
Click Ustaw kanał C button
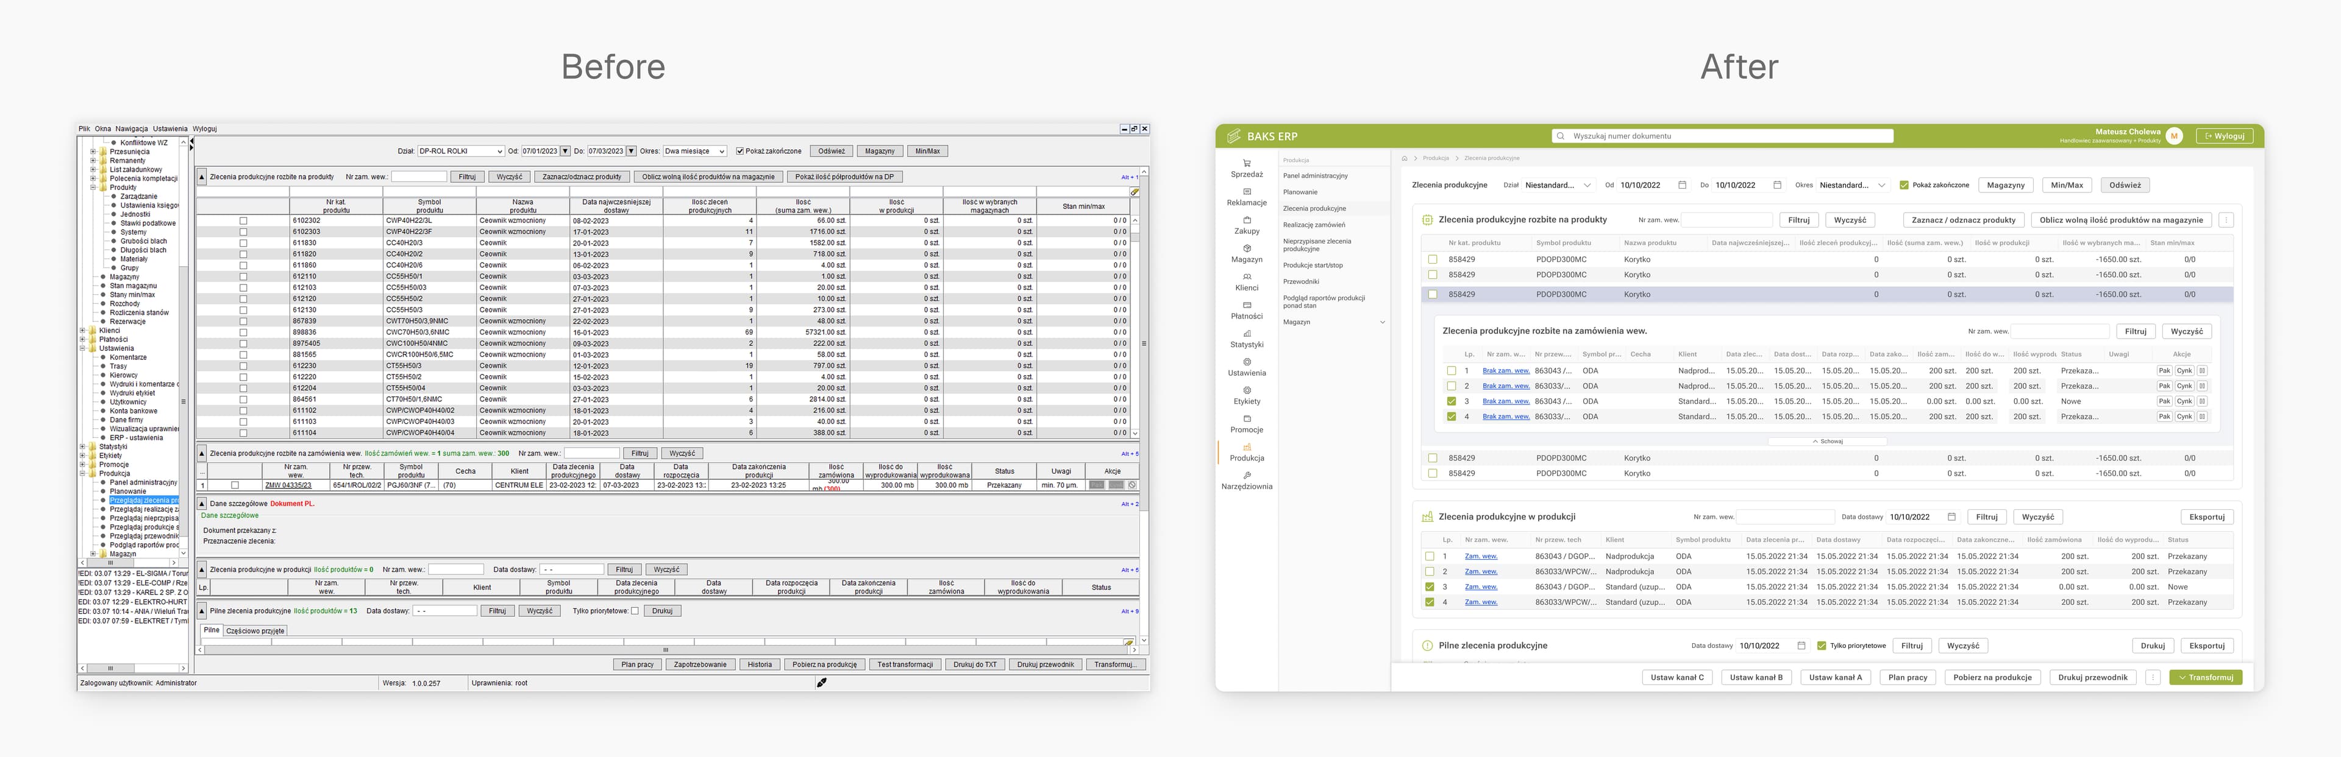[x=1678, y=677]
